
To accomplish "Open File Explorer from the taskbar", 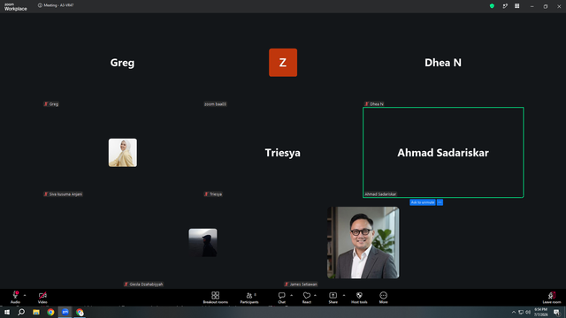I will pos(36,312).
